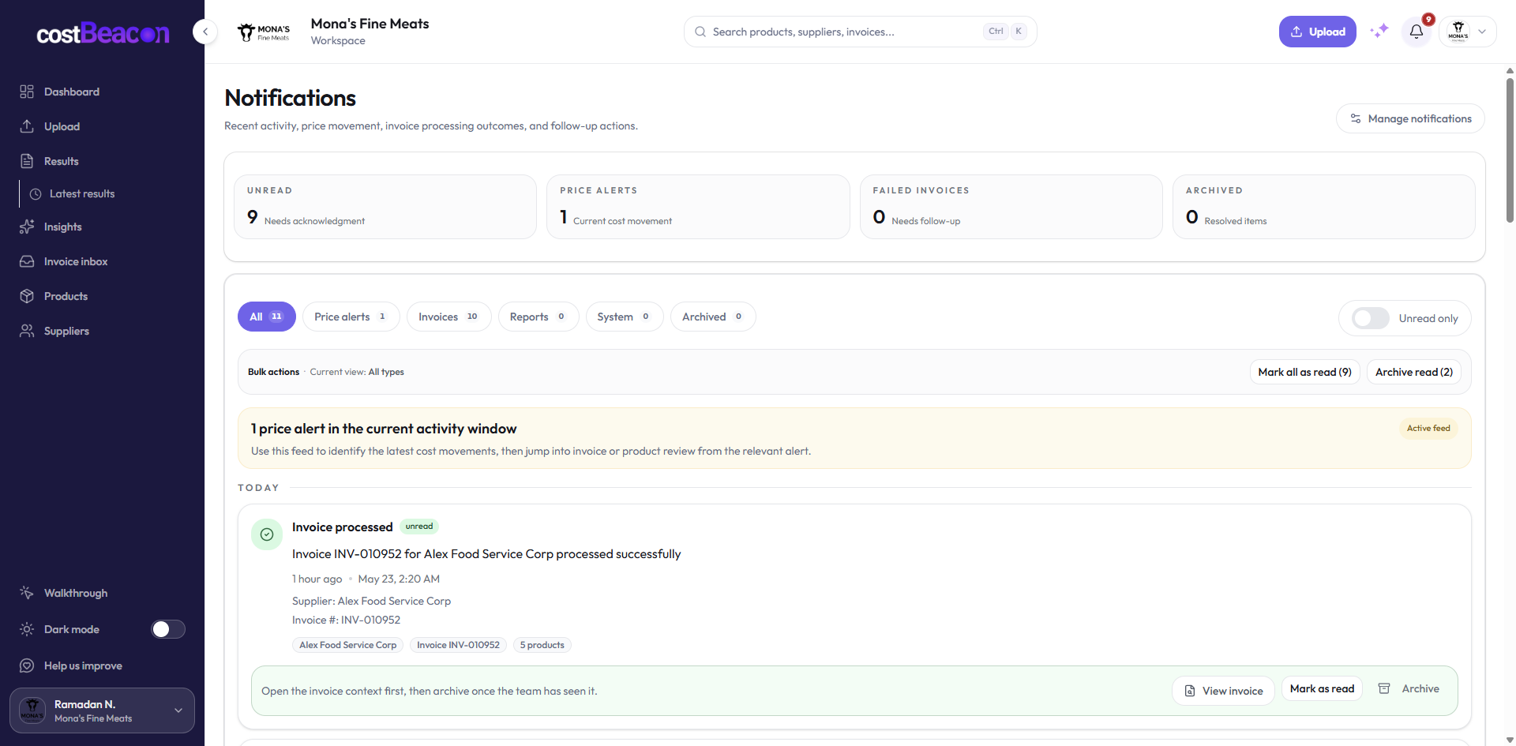Click the Invoice INV-010952 tag

pyautogui.click(x=458, y=645)
